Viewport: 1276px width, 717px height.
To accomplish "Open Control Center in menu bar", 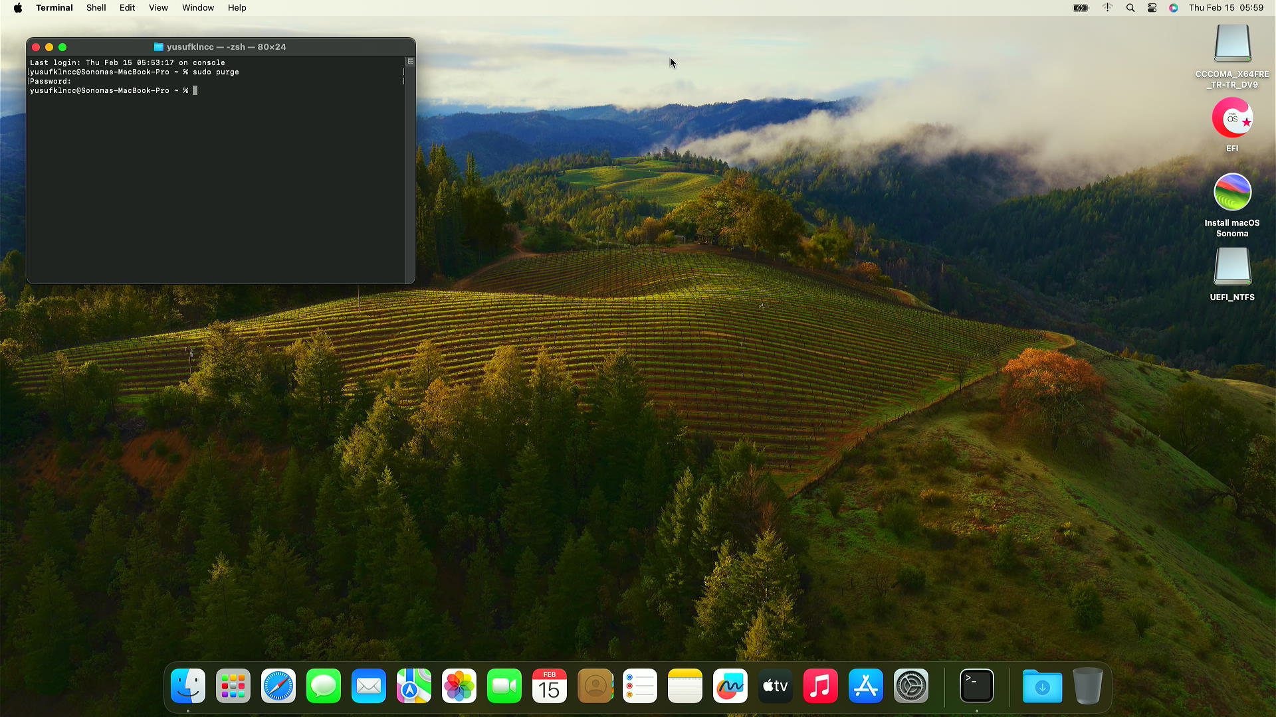I will (1152, 8).
